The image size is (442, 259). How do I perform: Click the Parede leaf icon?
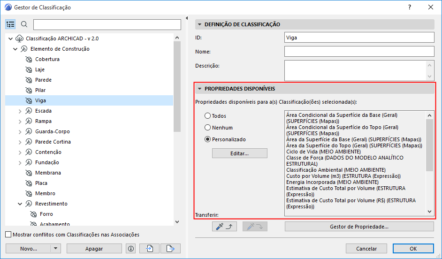[29, 80]
